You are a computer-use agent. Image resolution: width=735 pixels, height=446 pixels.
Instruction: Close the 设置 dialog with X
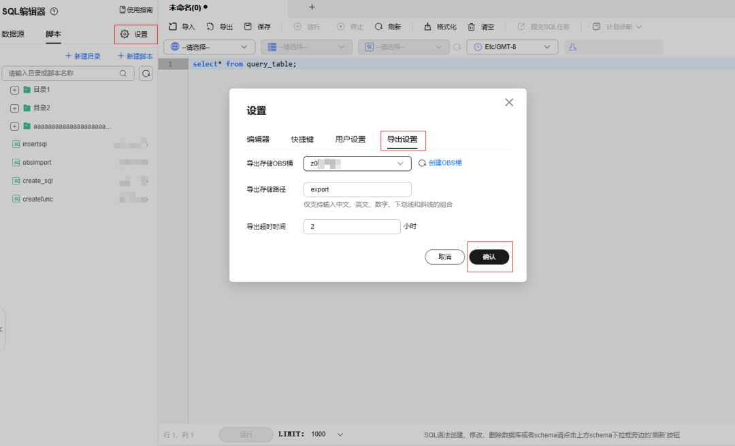(509, 102)
